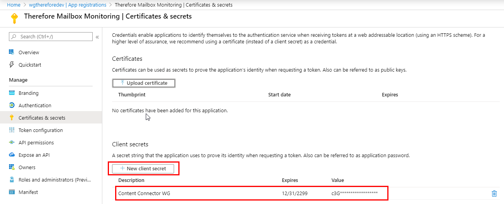
Task: Go to Home breadcrumb link
Action: click(x=14, y=5)
